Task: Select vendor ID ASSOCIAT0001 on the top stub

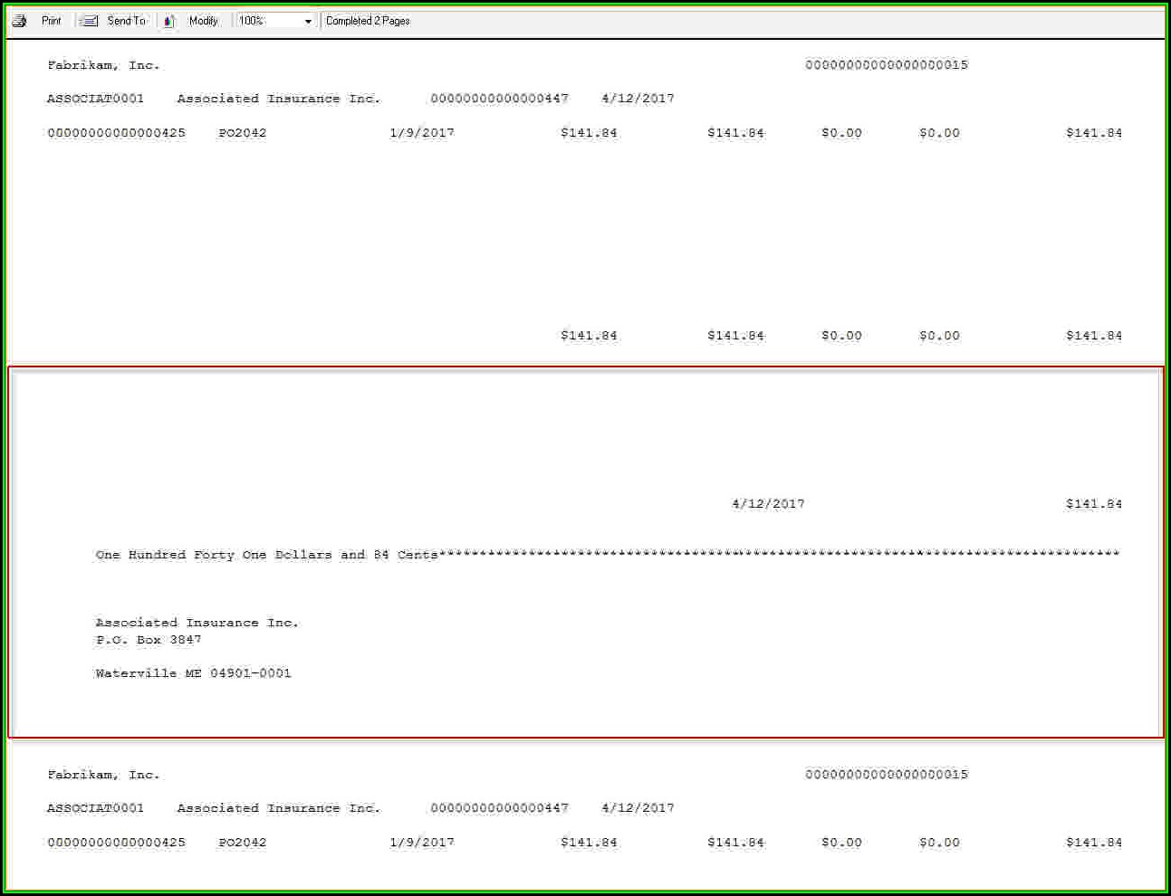Action: point(95,99)
